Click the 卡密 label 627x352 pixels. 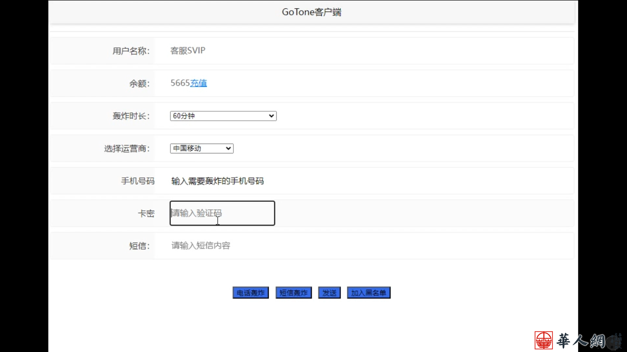(146, 213)
